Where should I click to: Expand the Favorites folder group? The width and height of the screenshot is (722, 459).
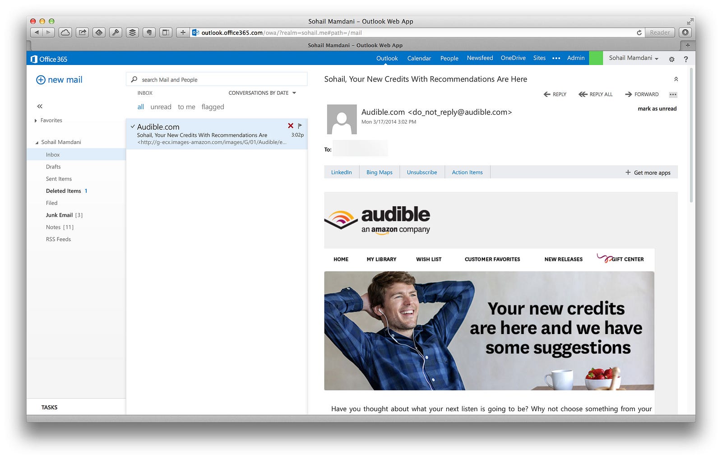[x=36, y=121]
